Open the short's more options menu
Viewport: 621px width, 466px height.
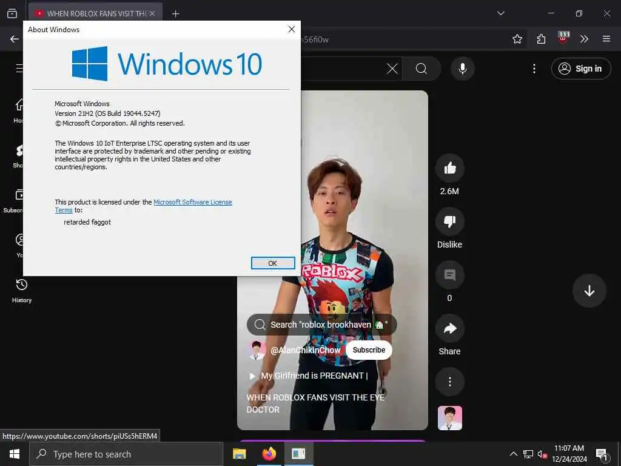[x=449, y=382]
